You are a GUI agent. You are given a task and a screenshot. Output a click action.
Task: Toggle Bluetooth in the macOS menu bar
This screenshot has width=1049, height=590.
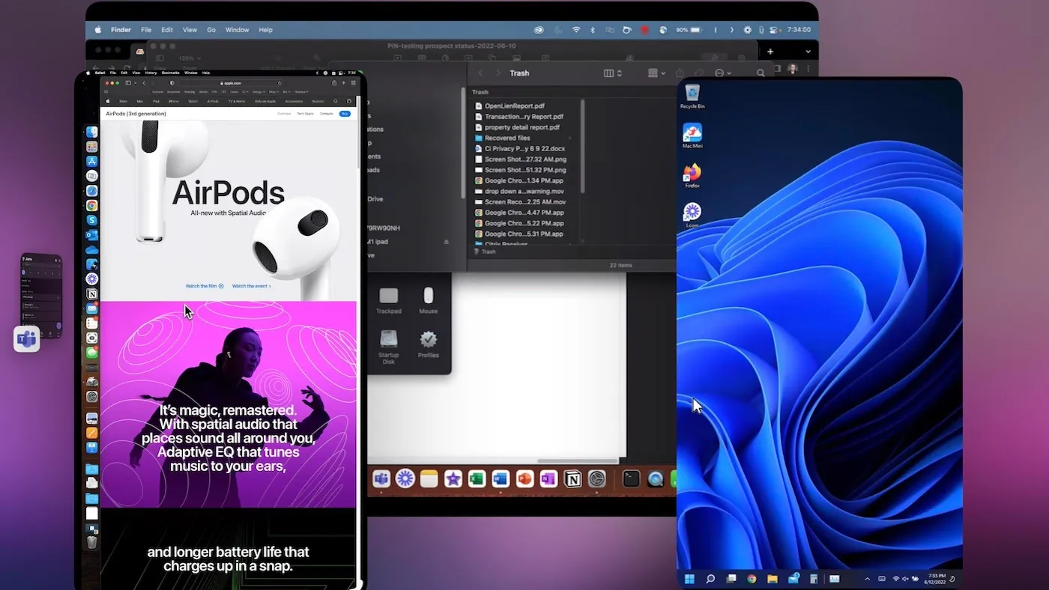coord(593,30)
